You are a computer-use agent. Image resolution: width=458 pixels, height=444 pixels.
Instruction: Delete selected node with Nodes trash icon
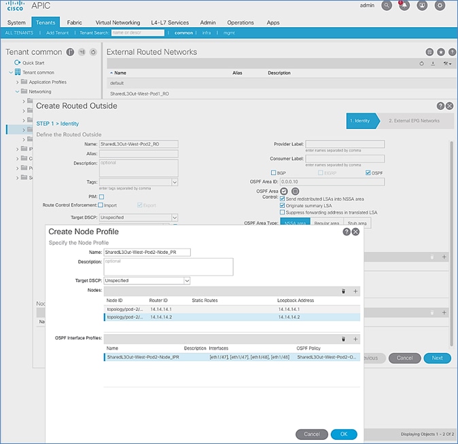click(344, 291)
